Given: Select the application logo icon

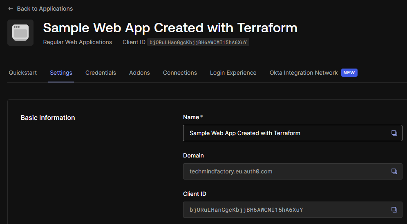Looking at the screenshot, I should point(20,33).
